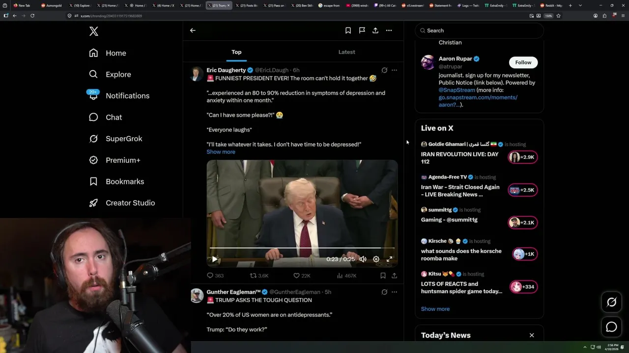Screen dimensions: 629x353
Task: Open more menu on Gunther Eagleman's post
Action: [394, 292]
